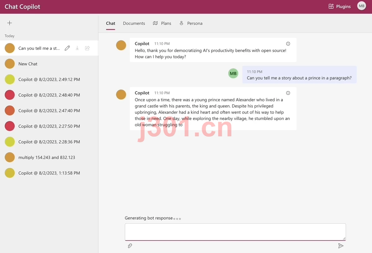
Task: Open the Persona tab
Action: tap(191, 23)
